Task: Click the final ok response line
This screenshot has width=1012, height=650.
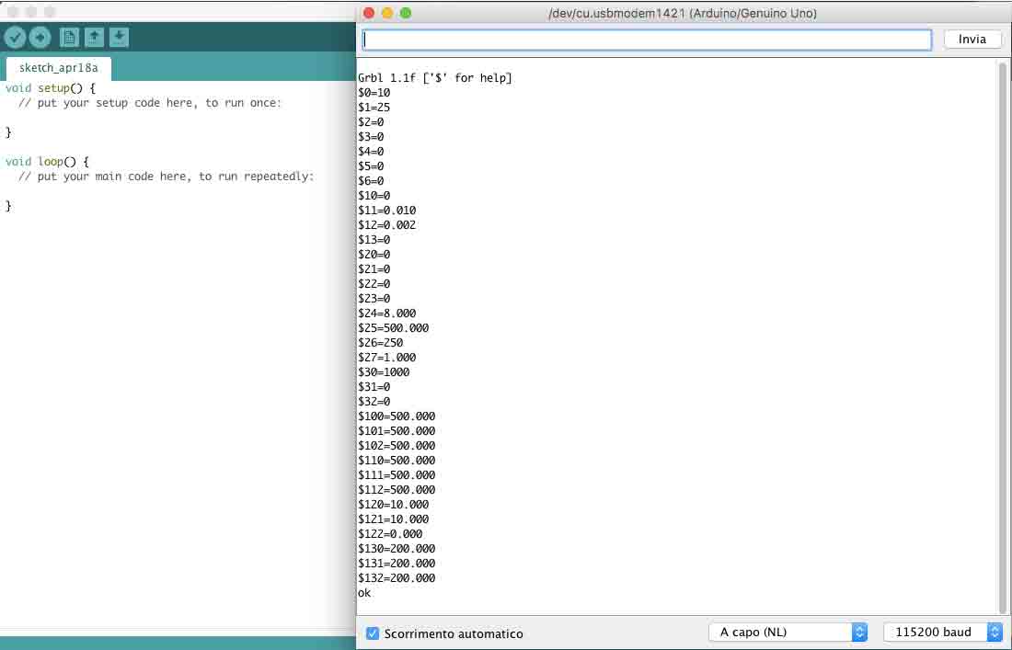Action: coord(364,593)
